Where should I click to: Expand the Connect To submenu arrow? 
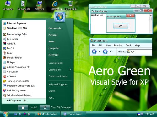click(70, 70)
